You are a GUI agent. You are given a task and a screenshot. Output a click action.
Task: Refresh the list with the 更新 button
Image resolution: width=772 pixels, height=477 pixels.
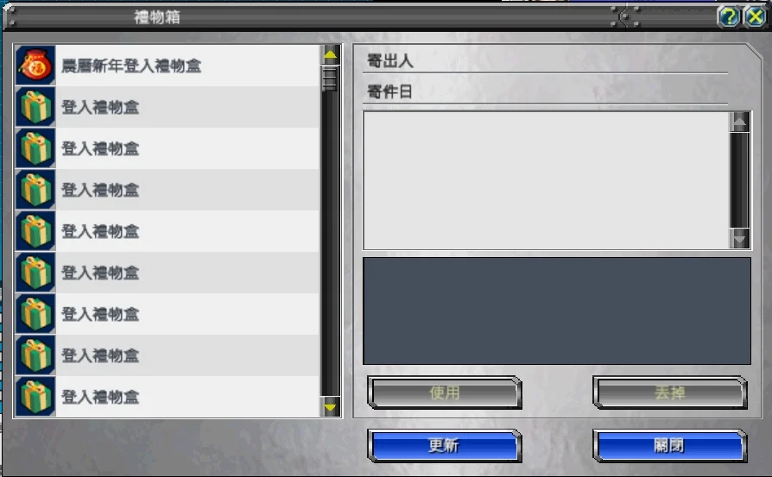coord(444,446)
